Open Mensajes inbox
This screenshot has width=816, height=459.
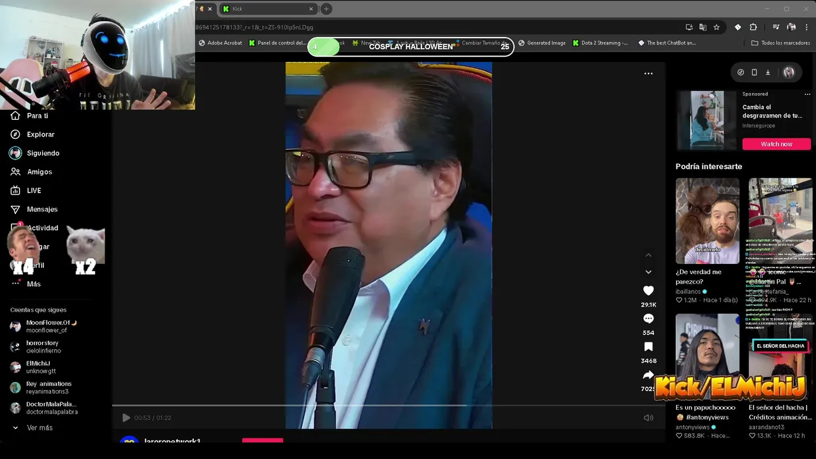(34, 209)
